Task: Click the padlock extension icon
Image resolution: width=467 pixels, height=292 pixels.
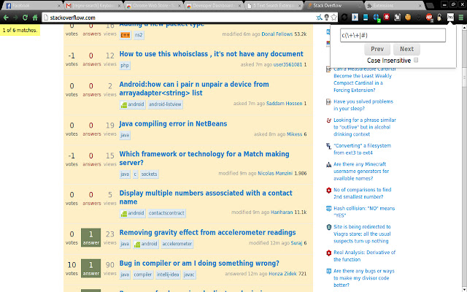Action: (x=439, y=16)
